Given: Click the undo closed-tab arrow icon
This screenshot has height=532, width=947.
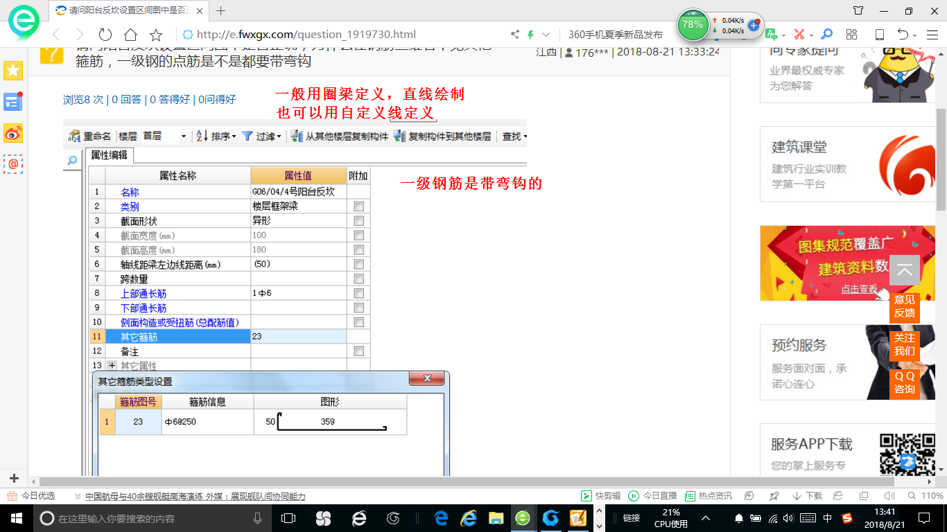Looking at the screenshot, I should pyautogui.click(x=903, y=35).
